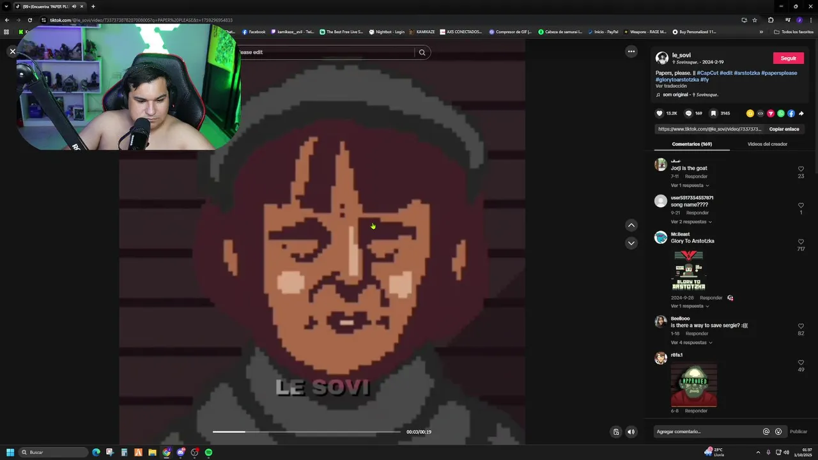Switch to Comentarios (169) tab
The width and height of the screenshot is (818, 460).
point(691,144)
